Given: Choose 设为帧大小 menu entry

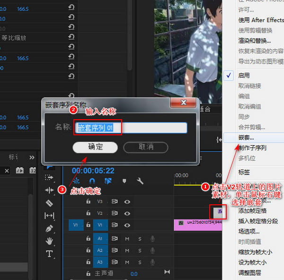Looking at the screenshot, I should point(252,262).
